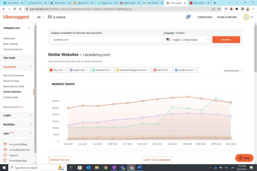Image resolution: width=257 pixels, height=171 pixels.
Task: Select etsy.com May 2022 data point
Action: pos(231,102)
